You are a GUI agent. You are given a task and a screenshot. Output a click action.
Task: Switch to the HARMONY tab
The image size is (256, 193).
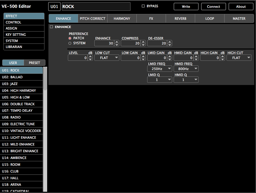point(122,18)
